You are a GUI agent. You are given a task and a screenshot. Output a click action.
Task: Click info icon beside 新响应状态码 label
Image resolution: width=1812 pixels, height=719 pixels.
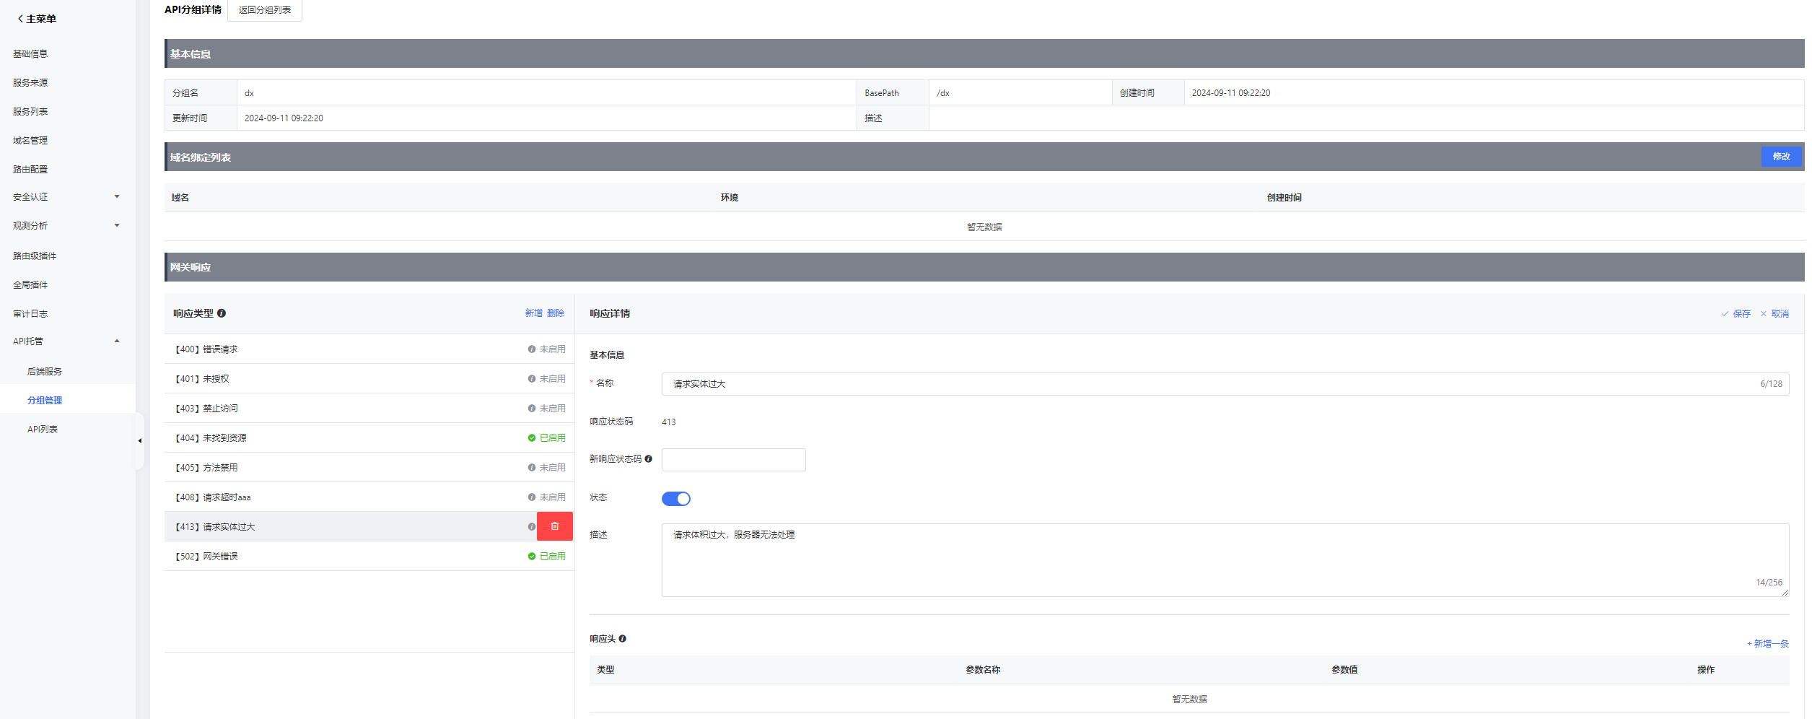click(x=648, y=459)
